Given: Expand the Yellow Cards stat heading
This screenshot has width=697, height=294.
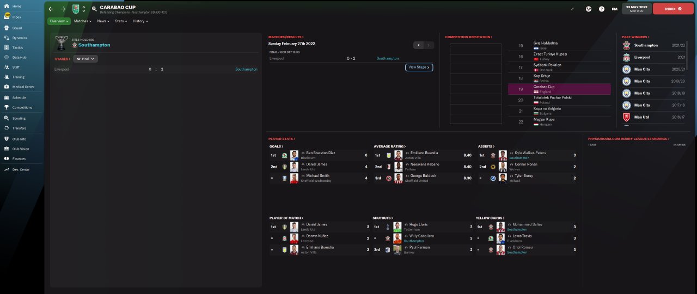Looking at the screenshot, I should 491,218.
